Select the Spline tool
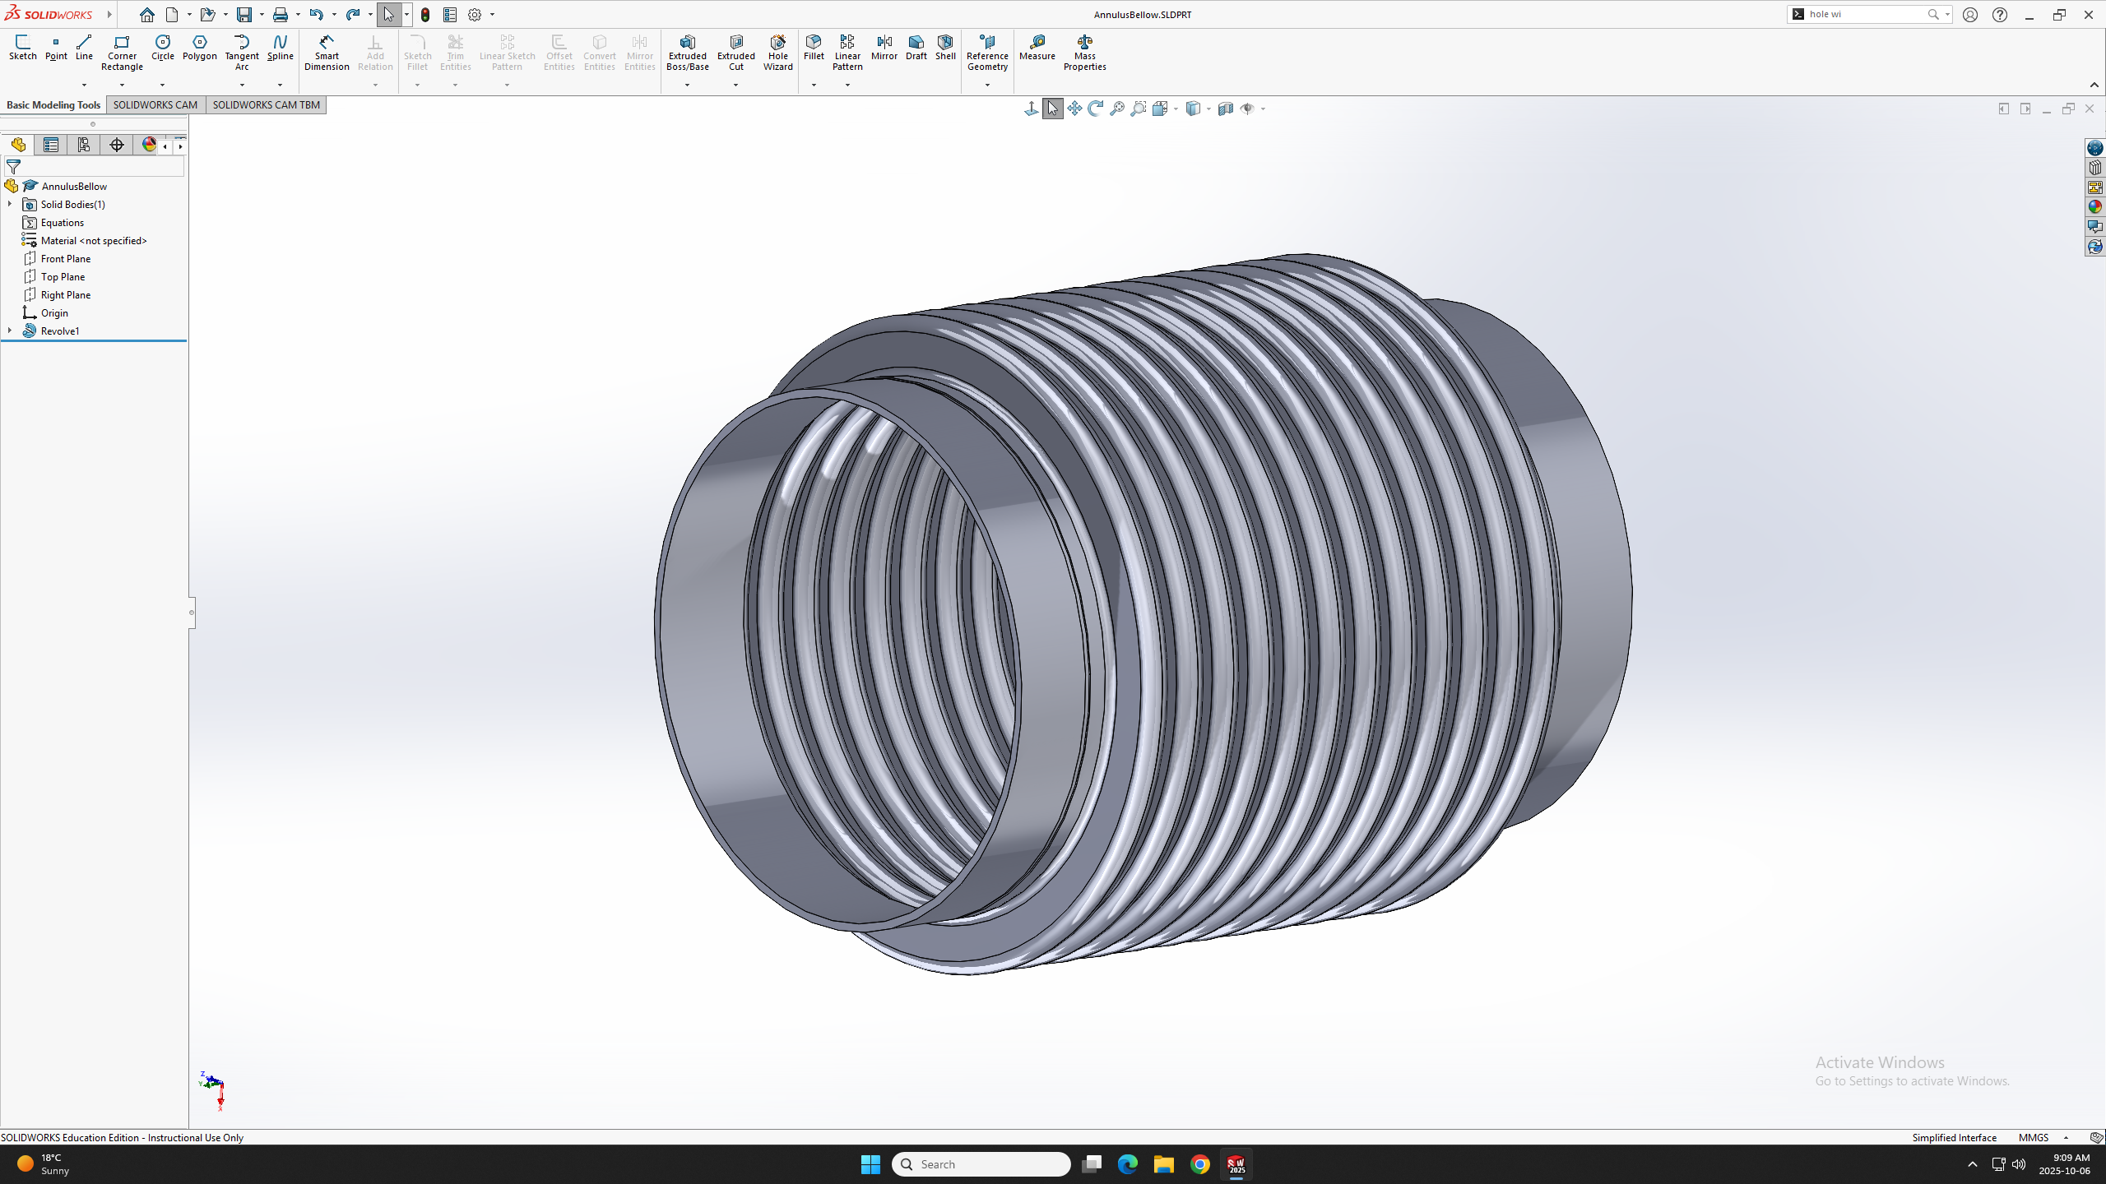 coord(280,48)
